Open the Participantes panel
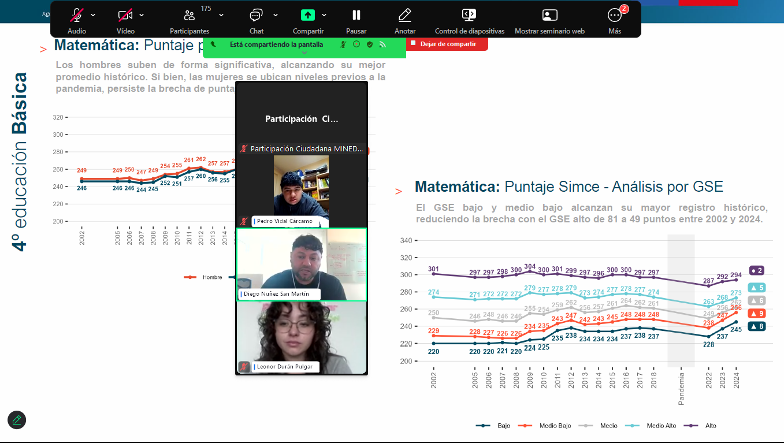 tap(190, 16)
